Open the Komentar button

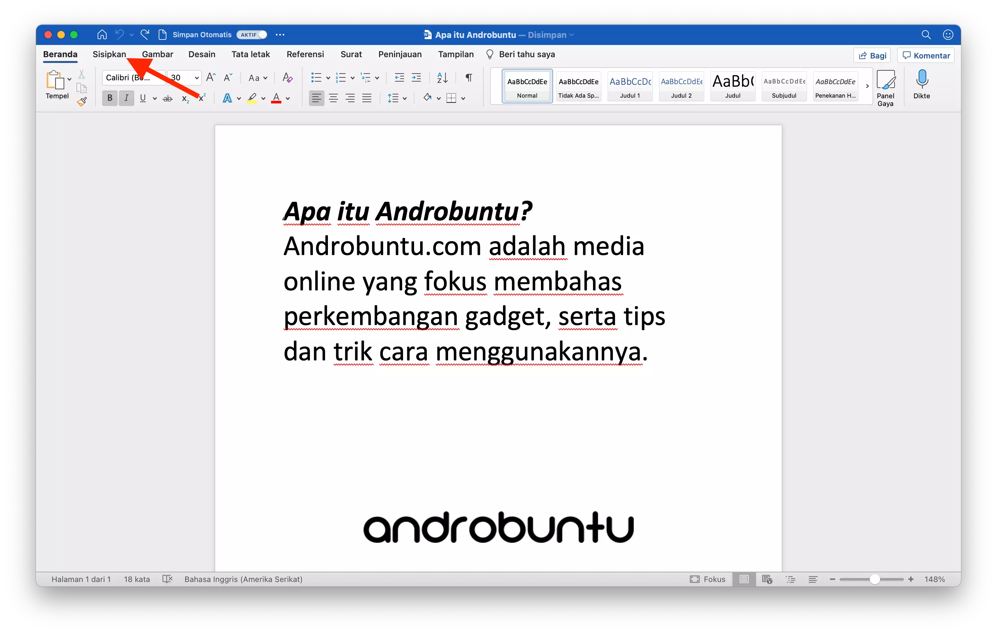926,55
